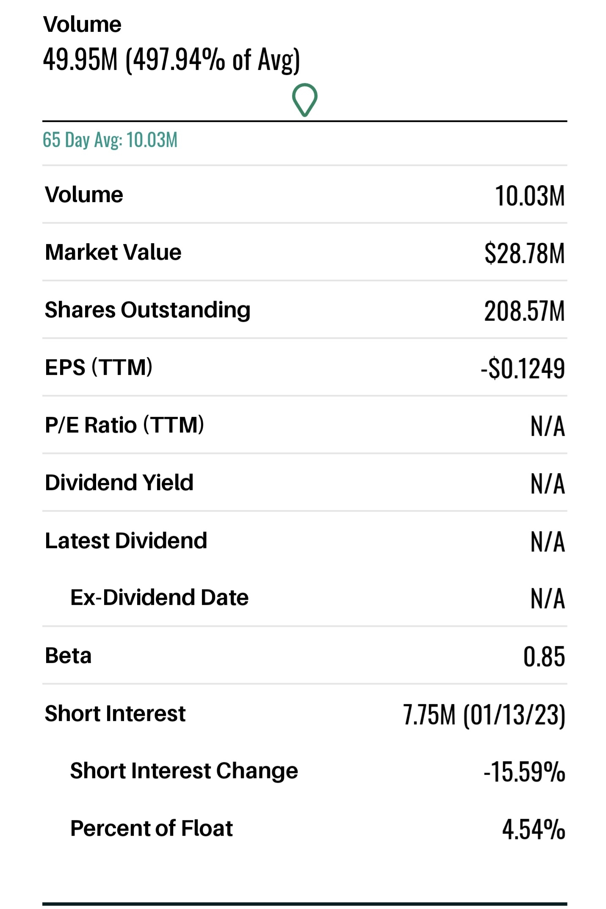The height and width of the screenshot is (909, 606).
Task: Click the $28.78M market value amount
Action: pos(524,253)
